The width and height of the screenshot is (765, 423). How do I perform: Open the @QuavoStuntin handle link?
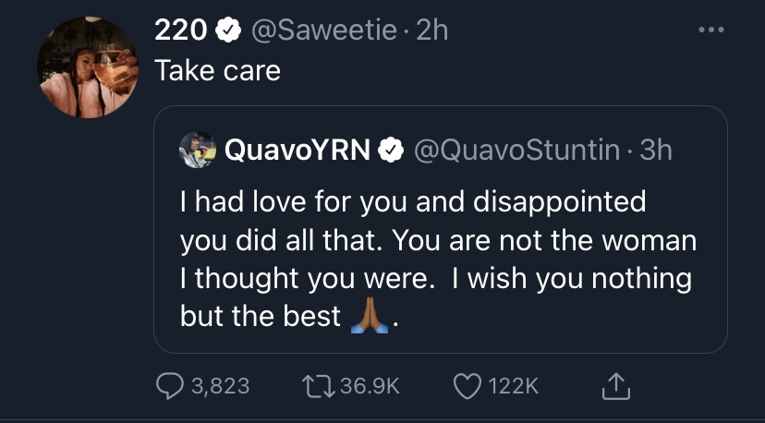tap(518, 150)
